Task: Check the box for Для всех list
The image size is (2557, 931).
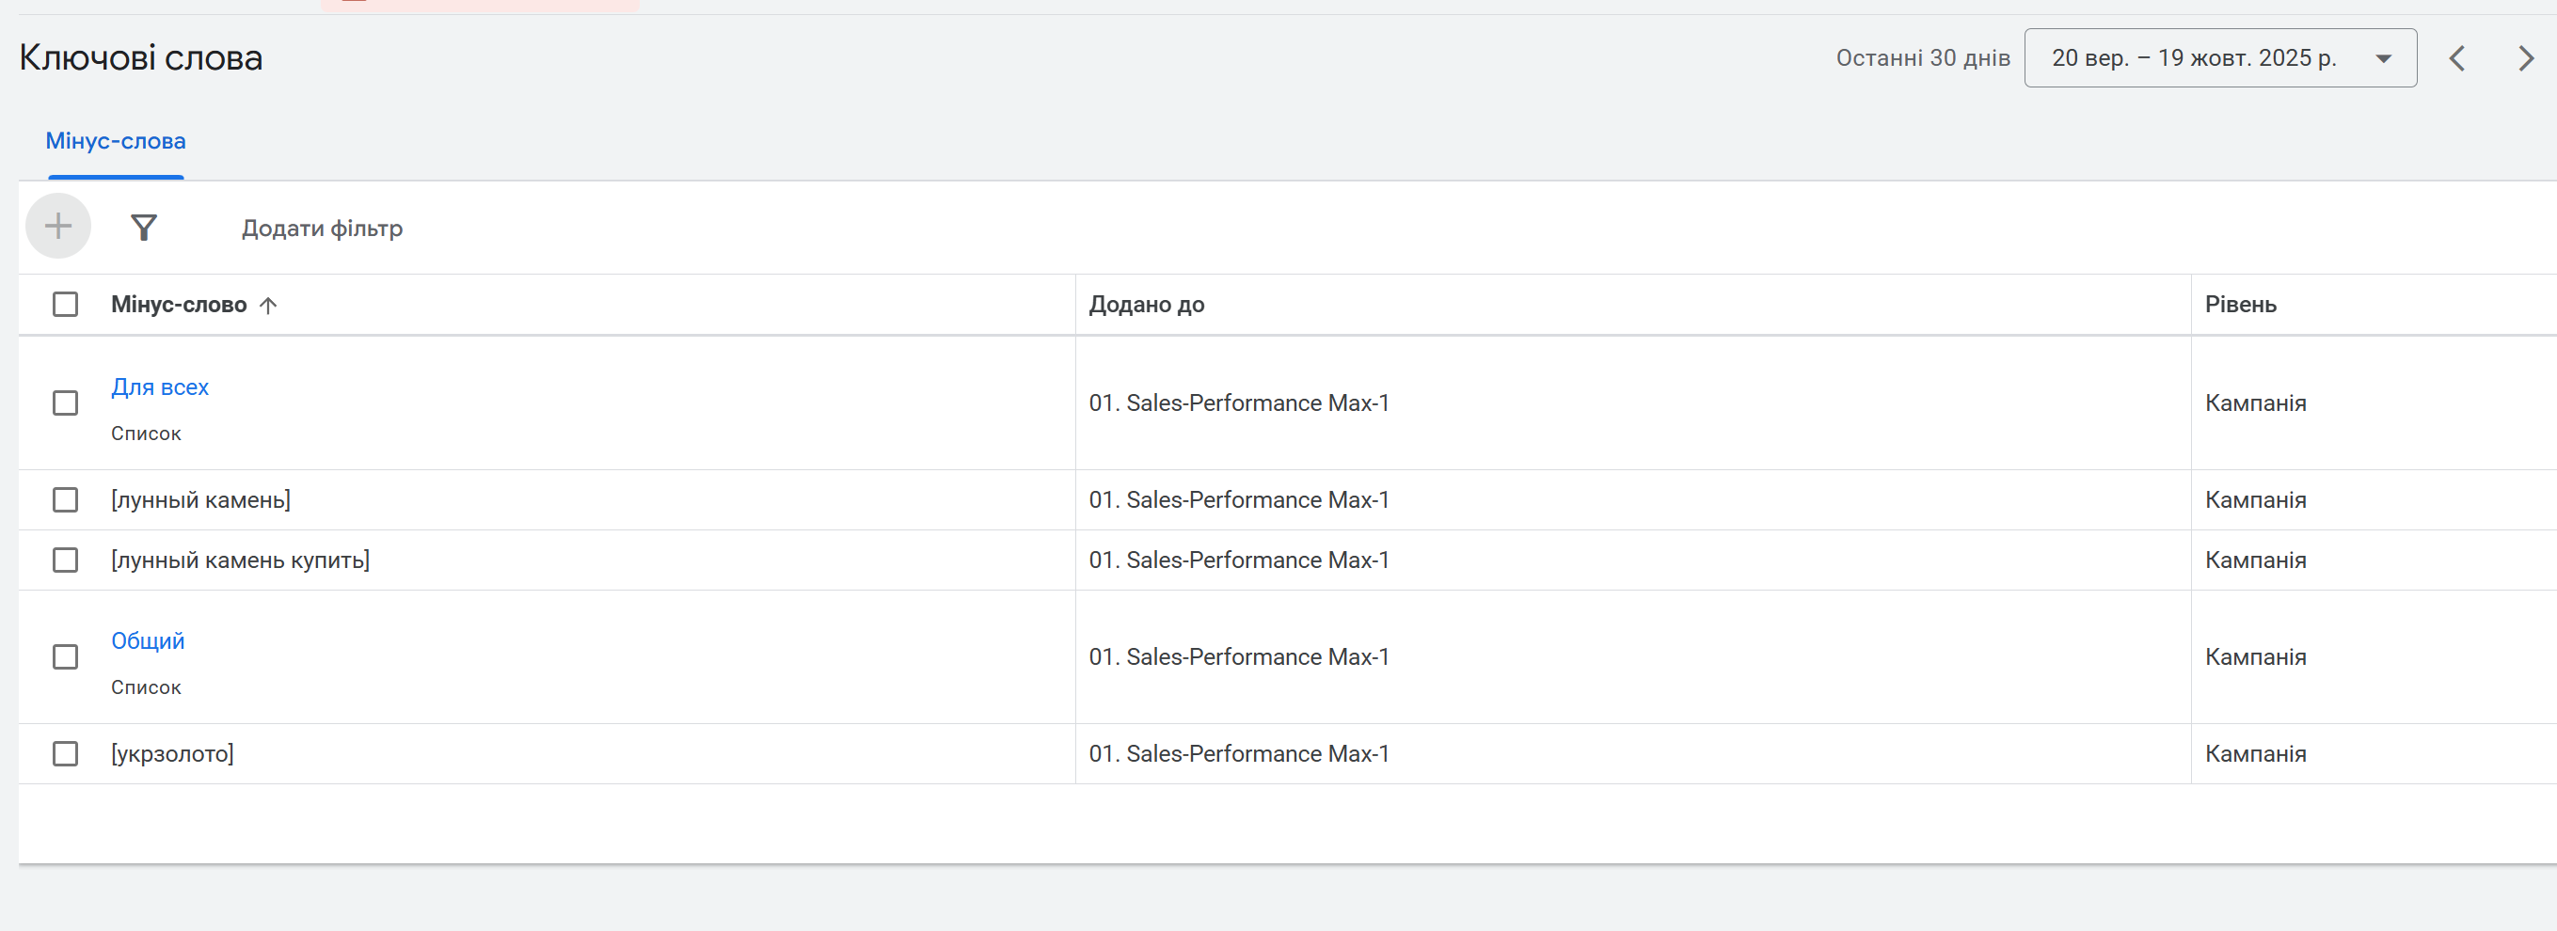Action: click(x=66, y=403)
